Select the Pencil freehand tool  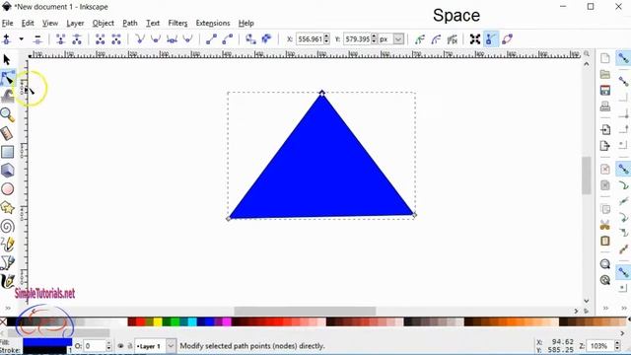[7, 244]
